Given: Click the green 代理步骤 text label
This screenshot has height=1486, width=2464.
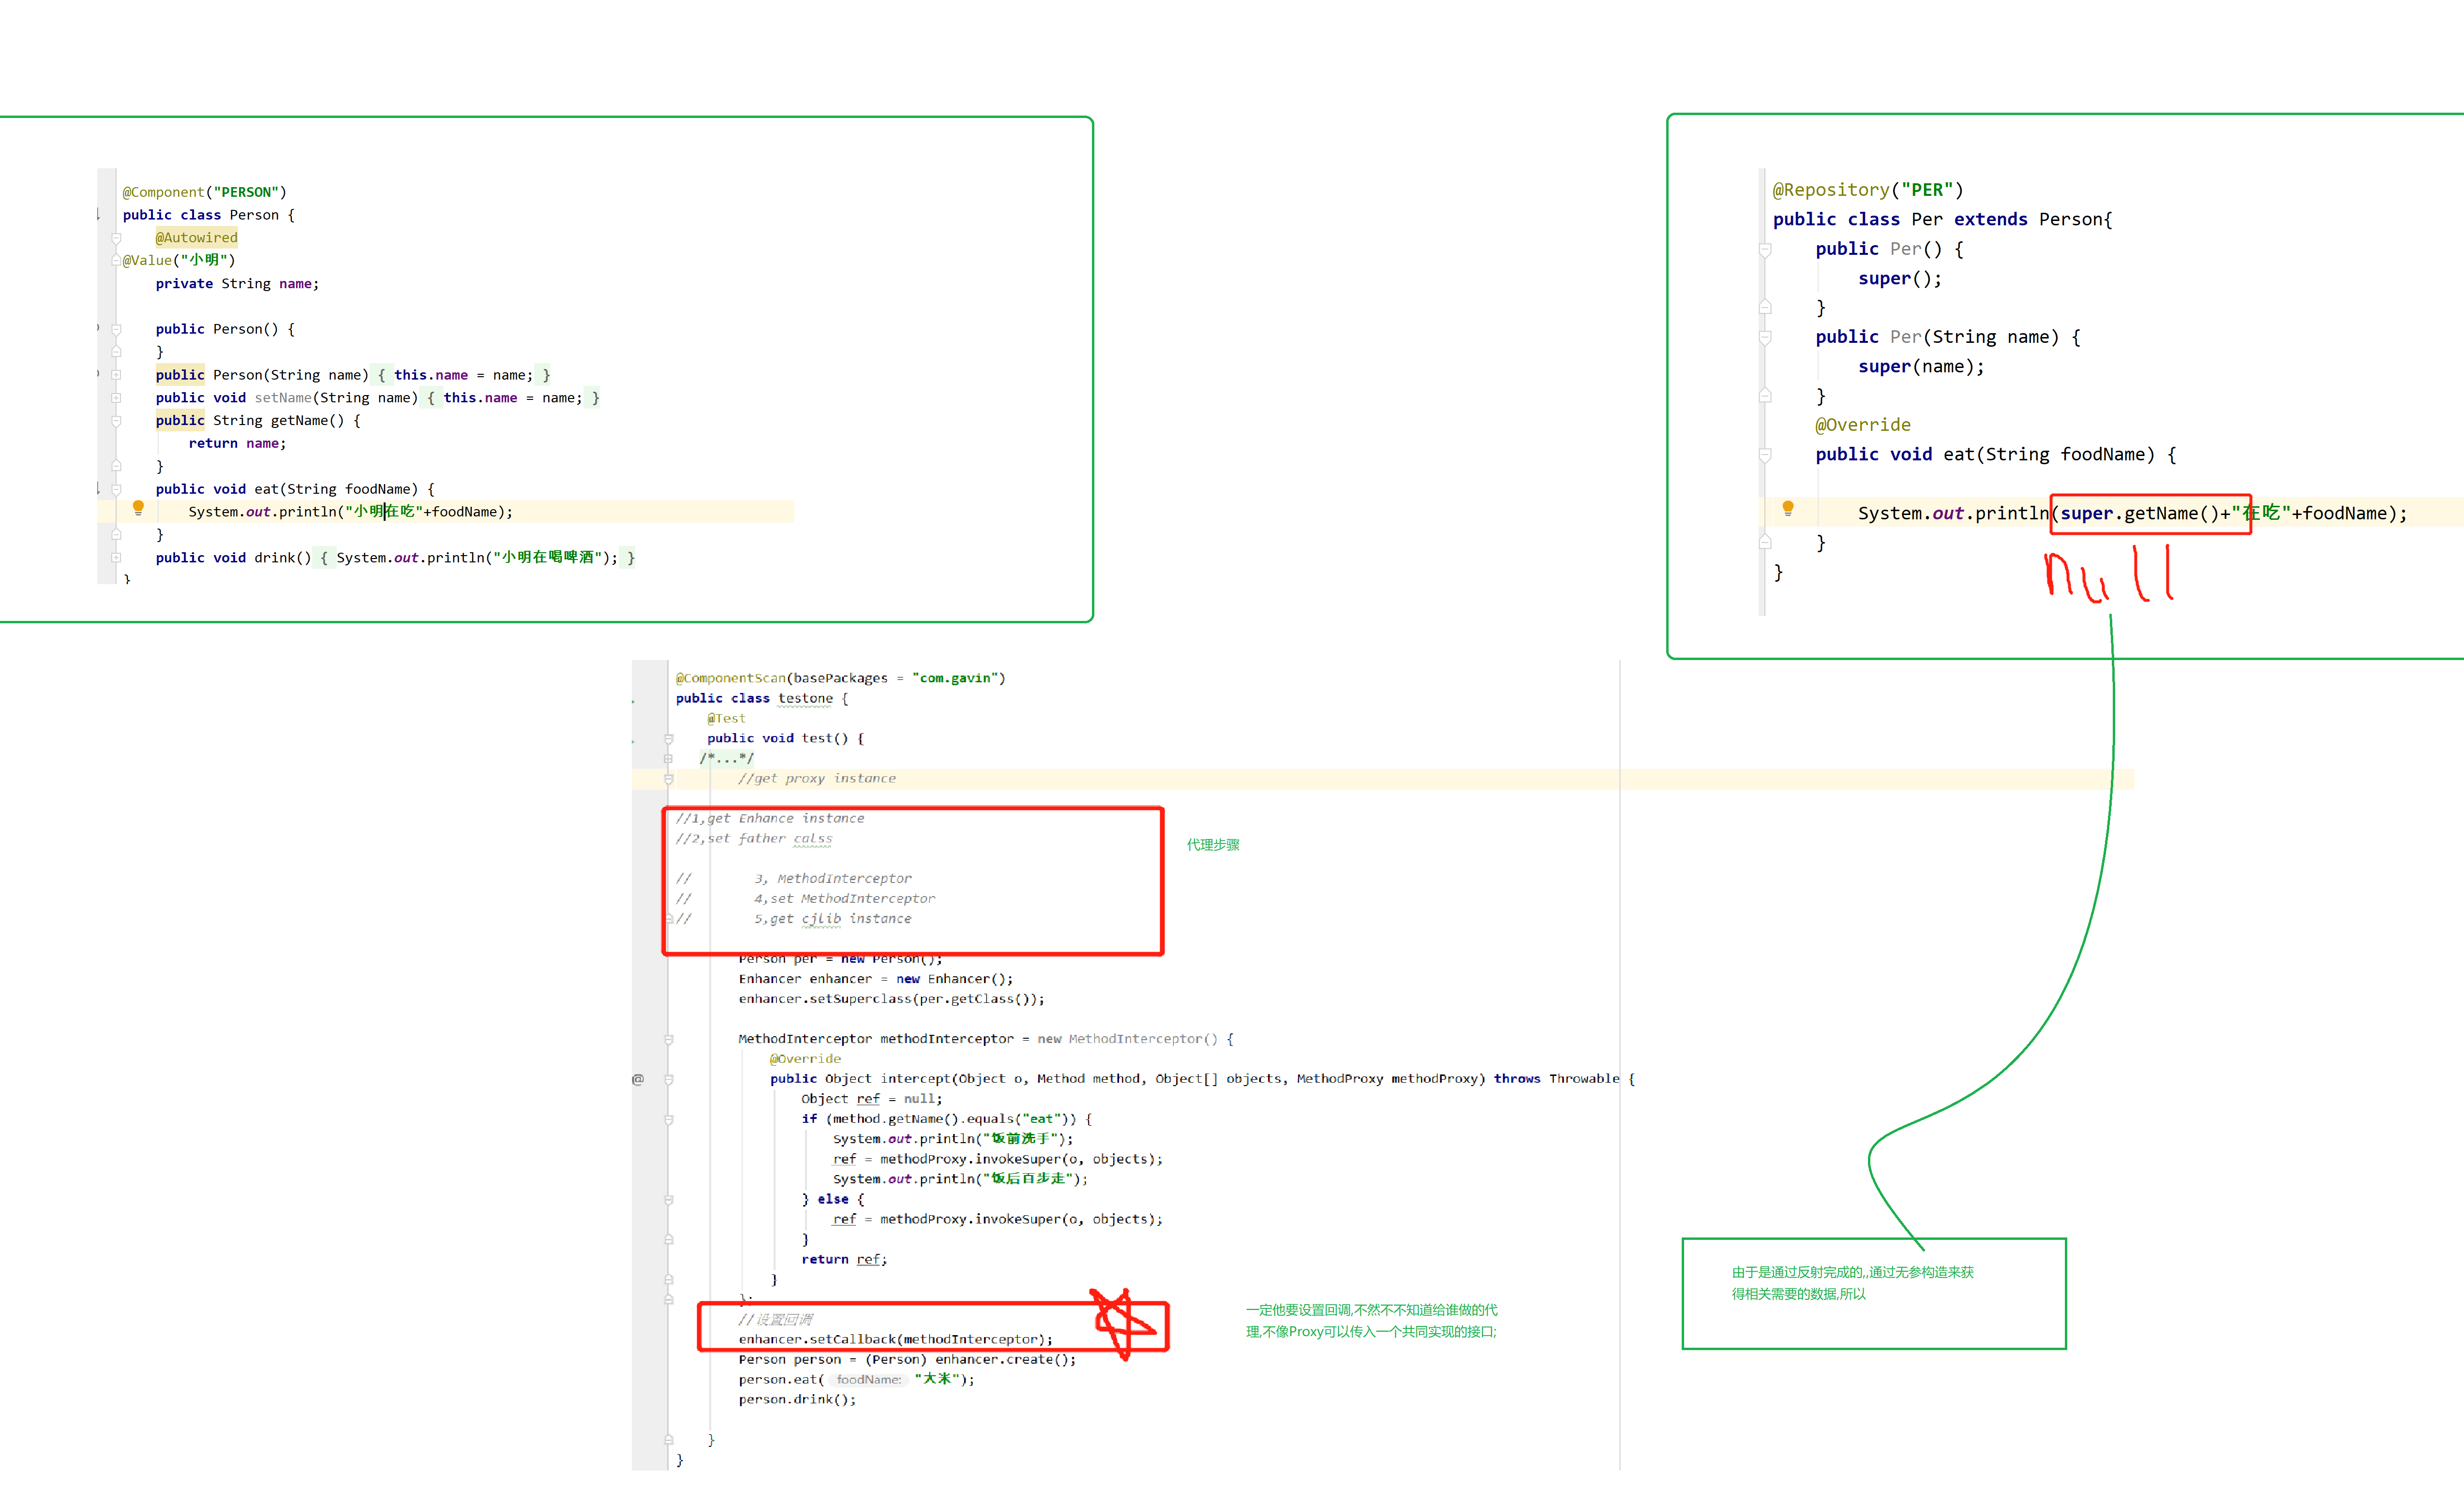Looking at the screenshot, I should tap(1212, 845).
